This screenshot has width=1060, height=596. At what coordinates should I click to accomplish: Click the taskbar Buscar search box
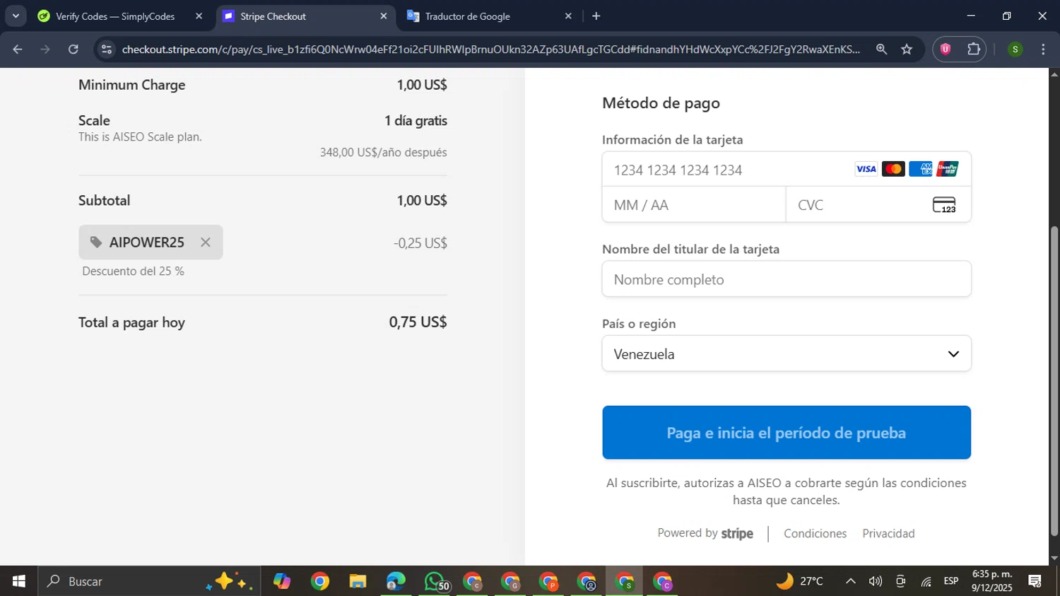tap(149, 581)
